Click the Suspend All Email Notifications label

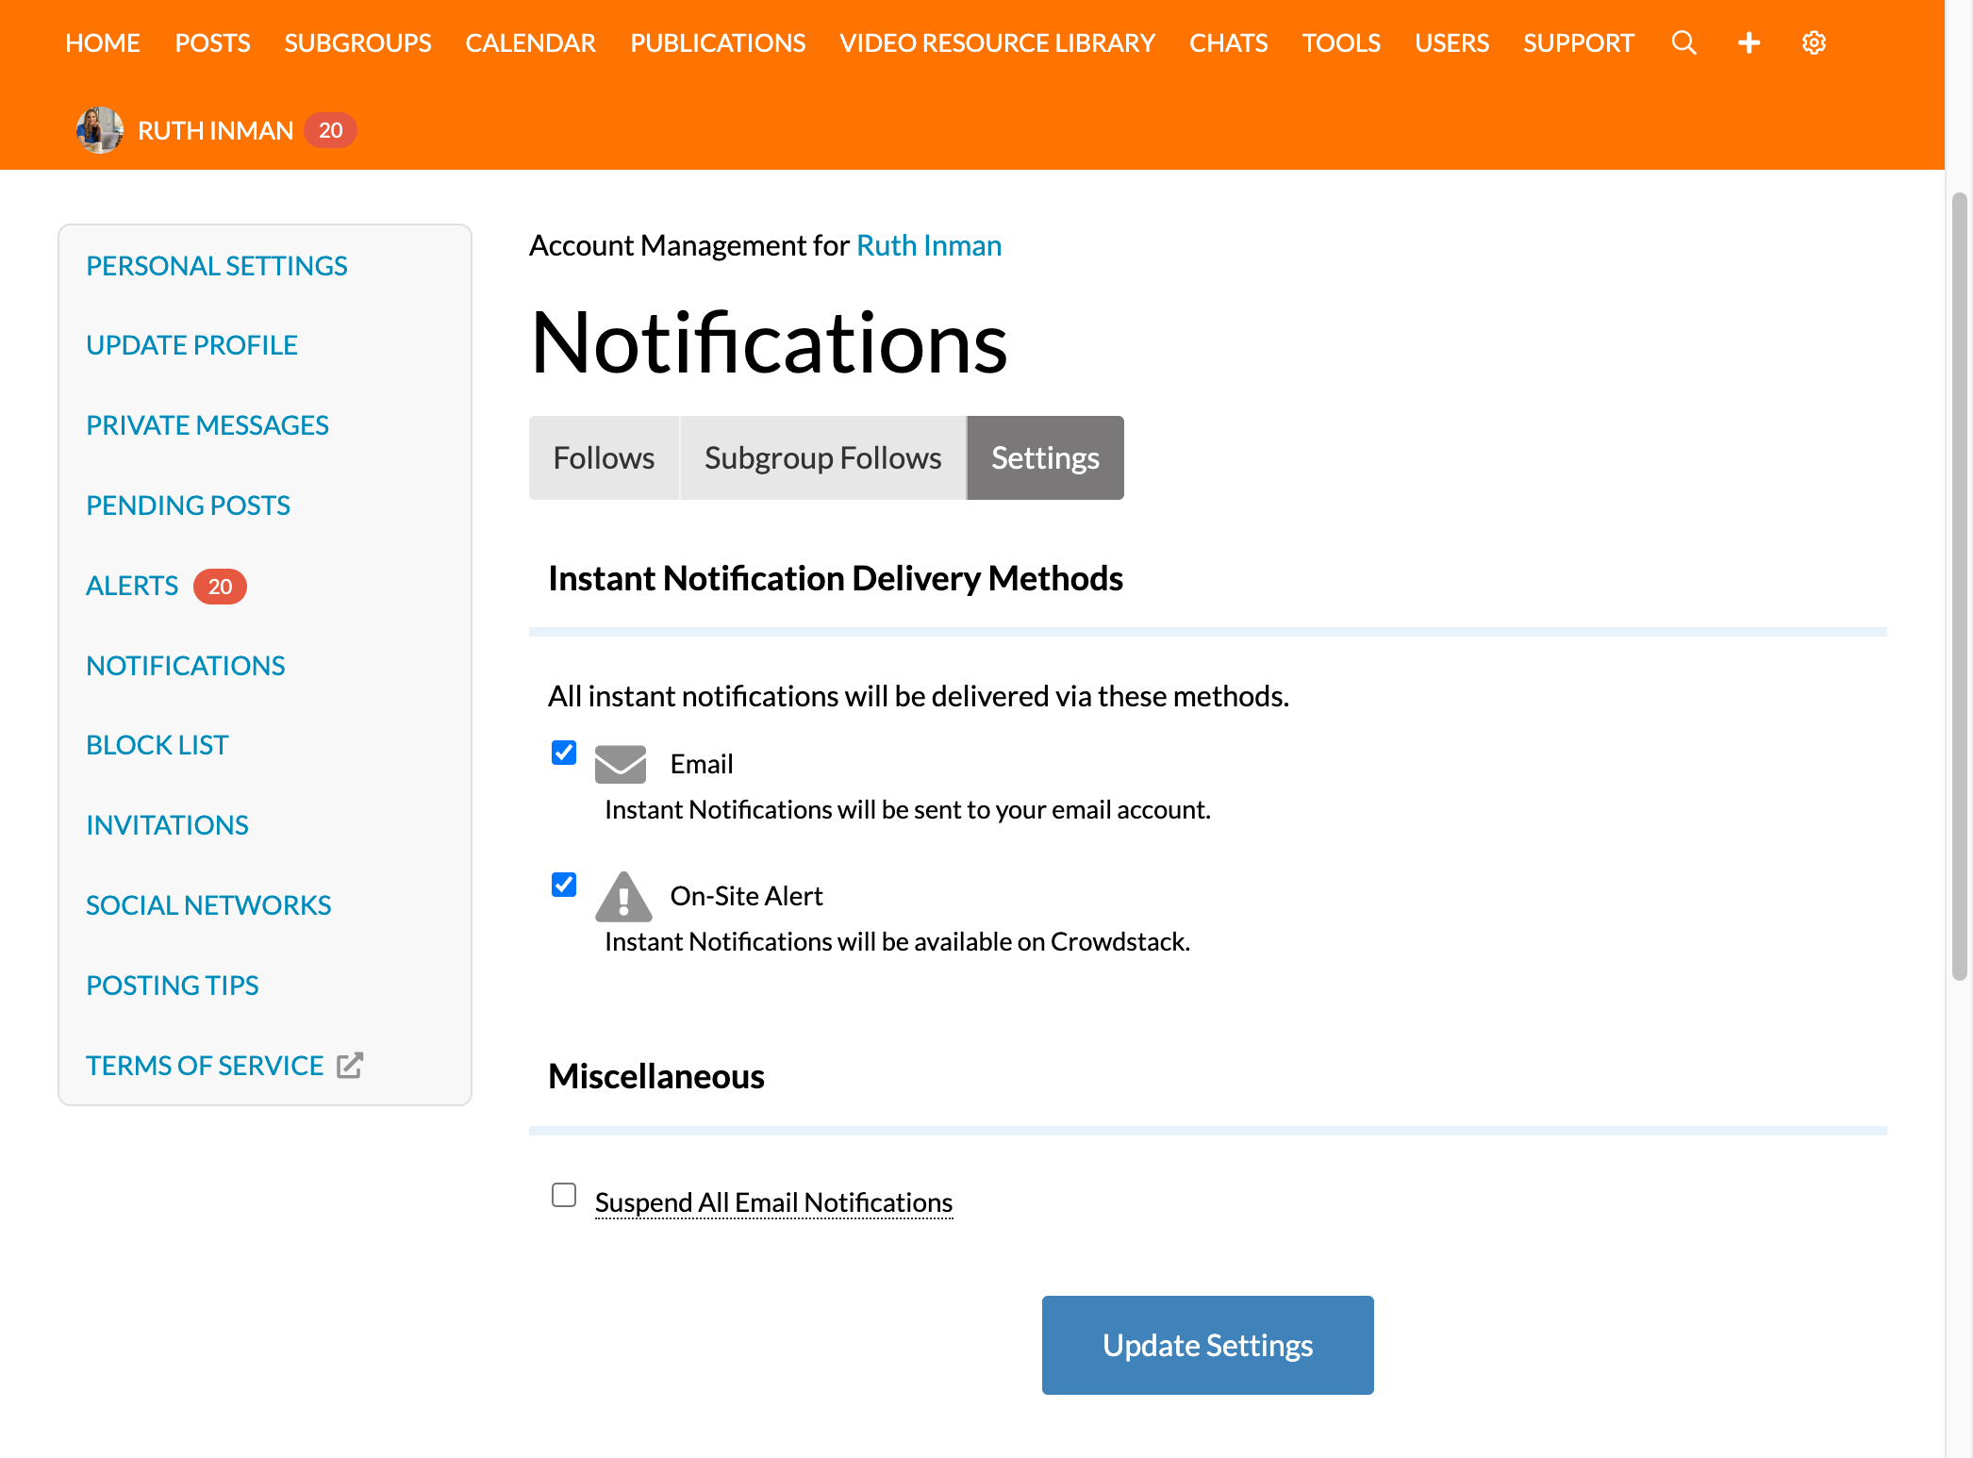[x=773, y=1202]
